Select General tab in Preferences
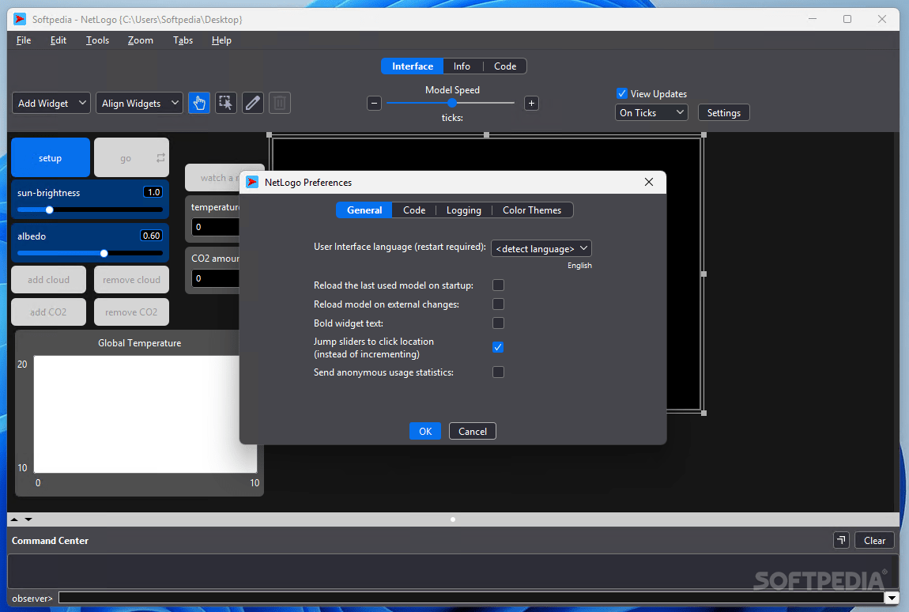Image resolution: width=909 pixels, height=612 pixels. coord(364,210)
